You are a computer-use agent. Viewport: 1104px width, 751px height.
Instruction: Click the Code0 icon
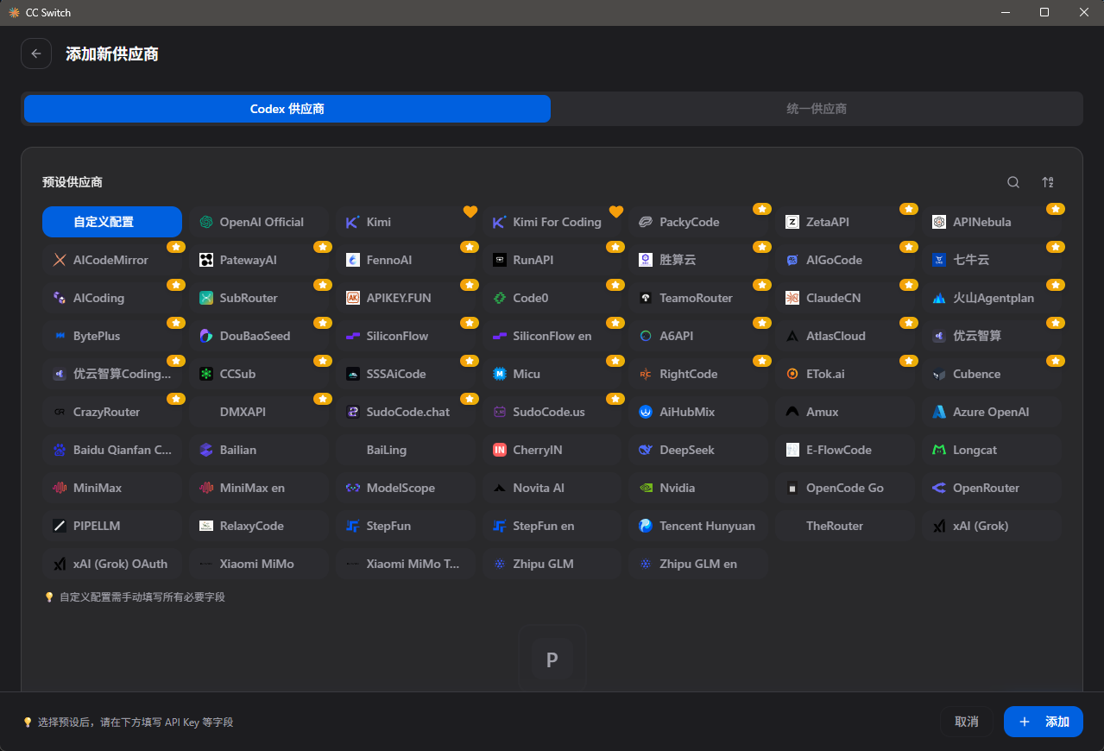point(500,298)
